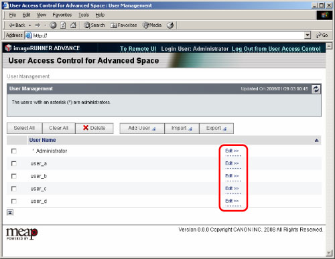
Task: Open the File menu
Action: click(13, 15)
